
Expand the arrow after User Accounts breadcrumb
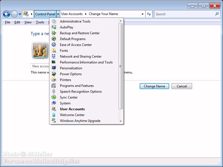click(x=86, y=14)
